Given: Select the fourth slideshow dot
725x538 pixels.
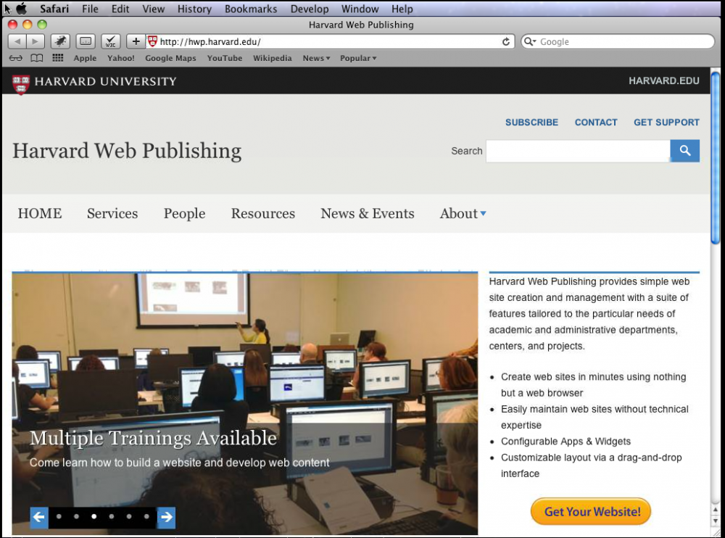Looking at the screenshot, I should click(112, 517).
